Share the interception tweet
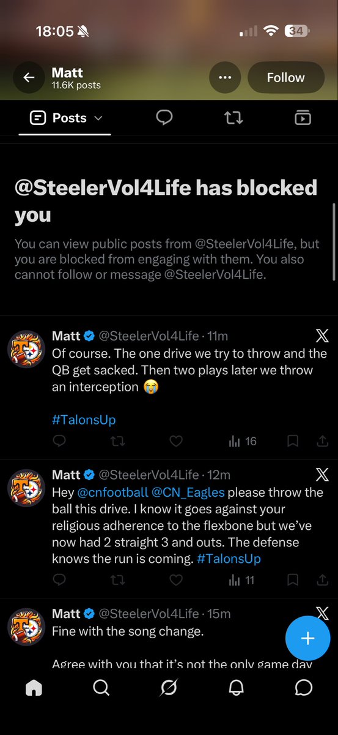This screenshot has height=735, width=338. tap(322, 440)
